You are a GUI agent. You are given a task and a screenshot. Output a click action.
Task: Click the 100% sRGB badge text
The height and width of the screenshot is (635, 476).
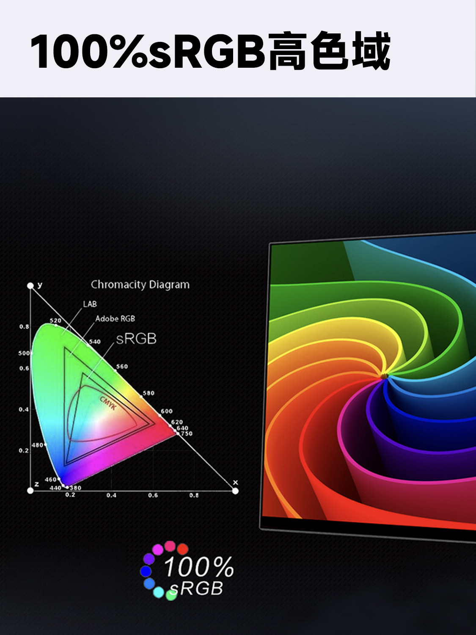point(198,577)
